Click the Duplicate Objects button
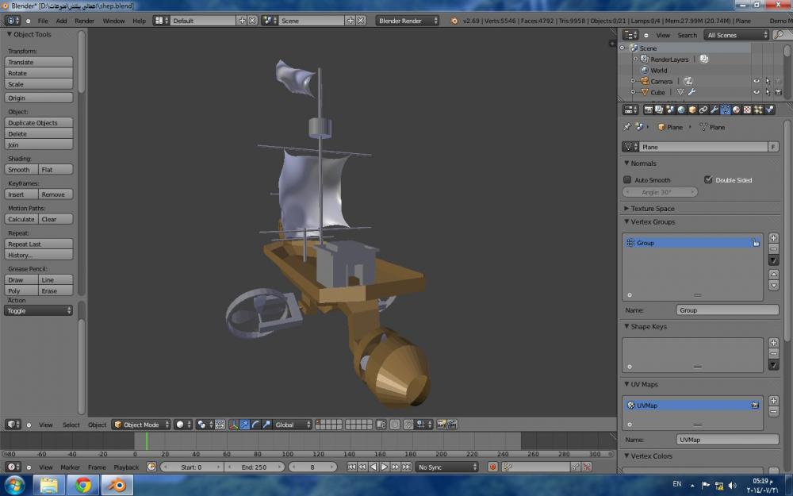 coord(39,123)
